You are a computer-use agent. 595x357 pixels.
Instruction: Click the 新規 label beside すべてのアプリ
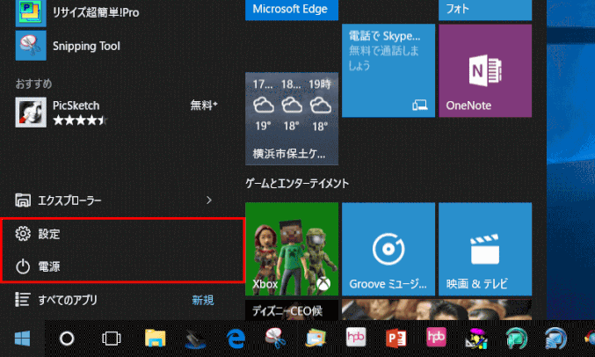[203, 300]
